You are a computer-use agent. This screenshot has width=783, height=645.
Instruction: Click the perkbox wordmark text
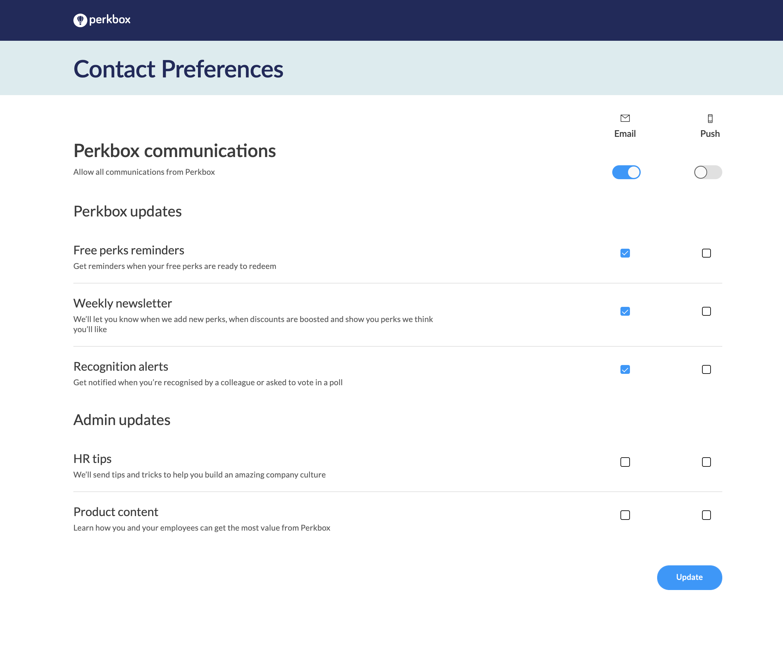110,20
